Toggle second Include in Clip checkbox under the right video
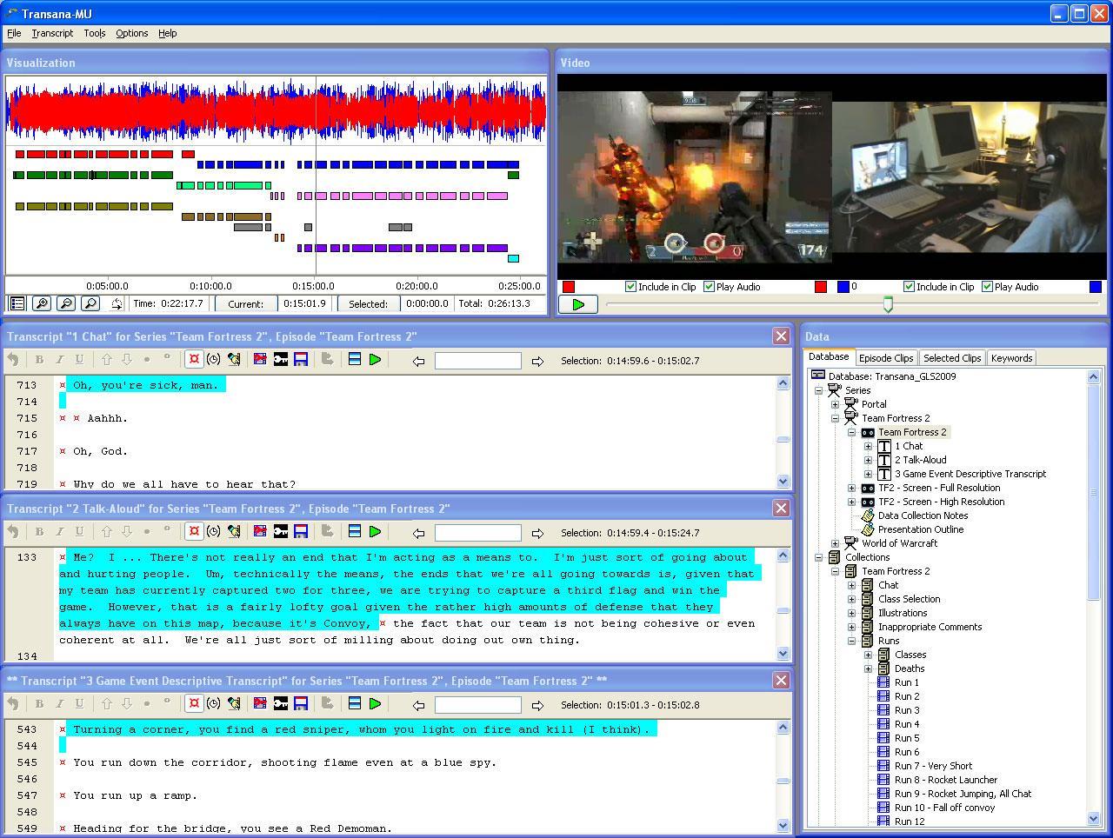Screen dimensions: 1113x838 tap(909, 287)
